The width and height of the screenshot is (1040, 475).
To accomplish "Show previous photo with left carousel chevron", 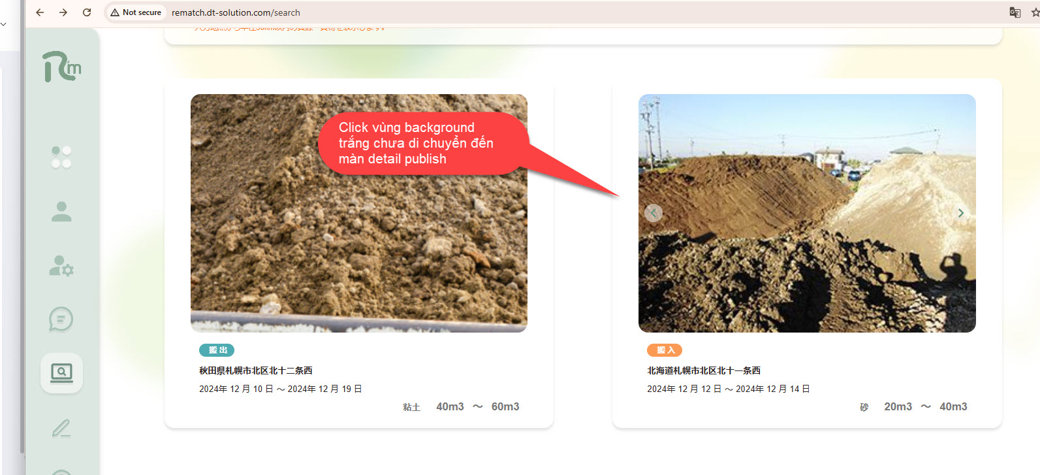I will tap(654, 213).
